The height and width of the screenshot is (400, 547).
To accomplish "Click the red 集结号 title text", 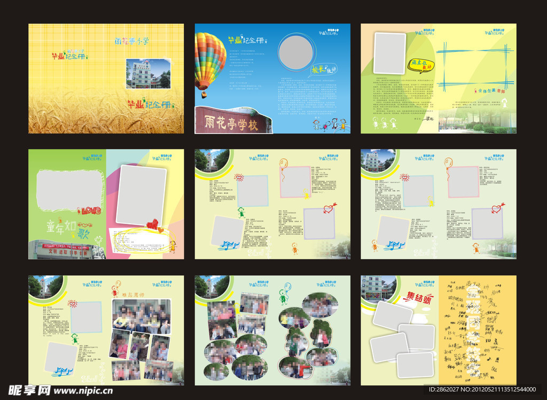I will click(418, 298).
